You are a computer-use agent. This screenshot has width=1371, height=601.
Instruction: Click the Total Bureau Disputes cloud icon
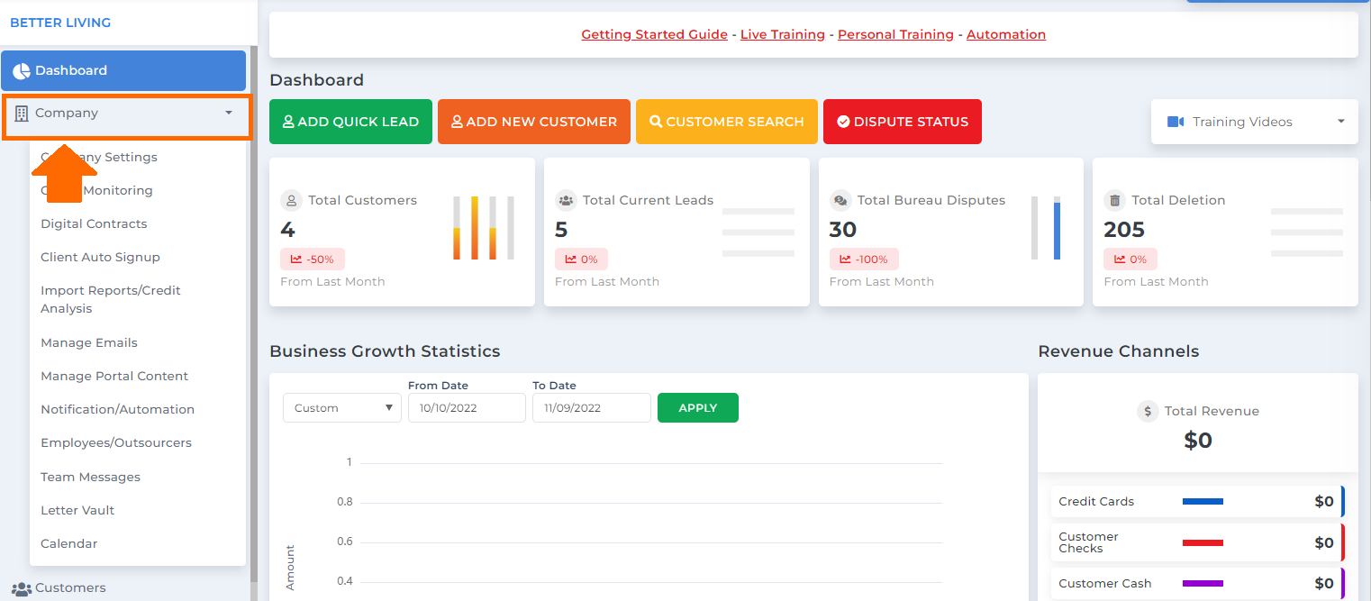[x=840, y=199]
